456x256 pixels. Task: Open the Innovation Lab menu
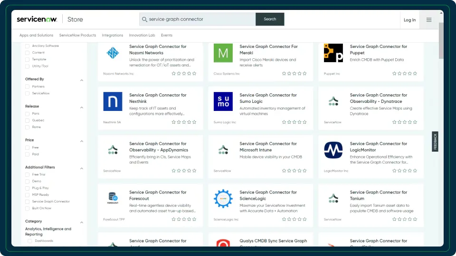(142, 35)
